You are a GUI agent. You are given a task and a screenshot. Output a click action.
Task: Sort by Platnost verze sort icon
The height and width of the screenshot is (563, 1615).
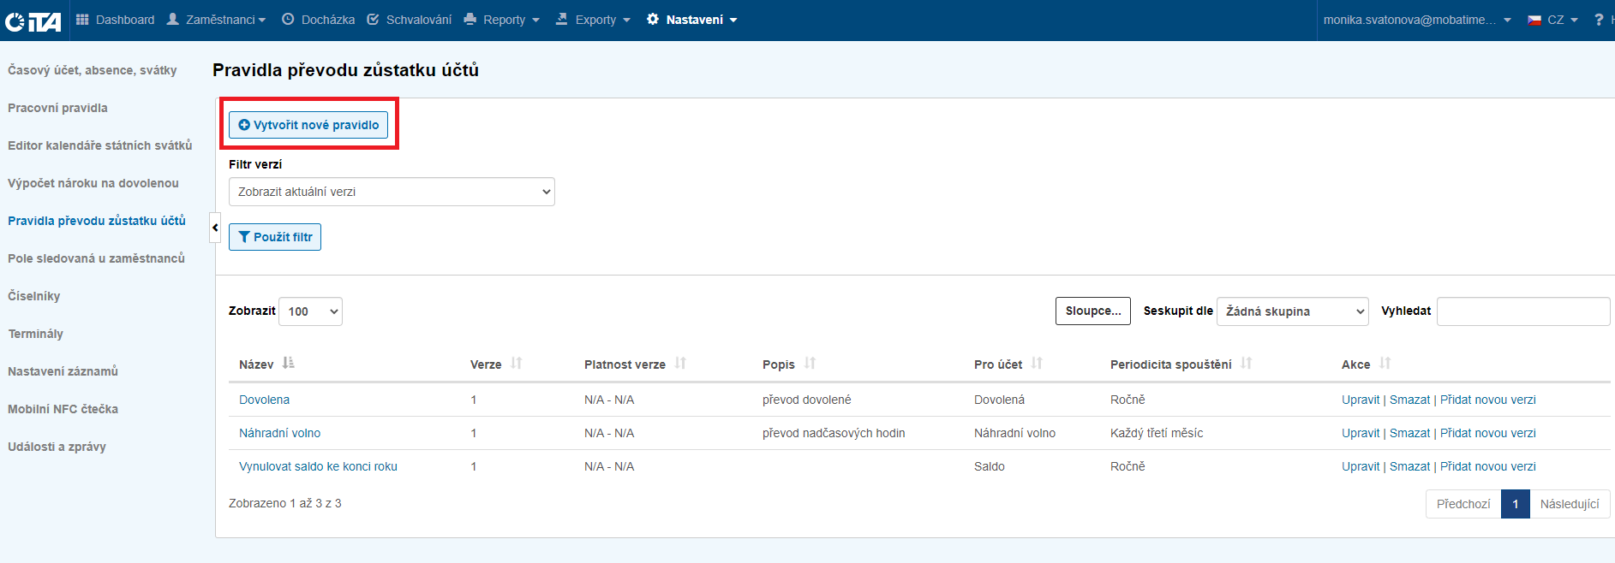pyautogui.click(x=680, y=364)
